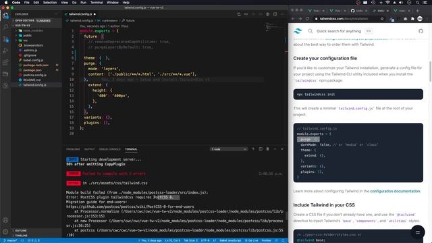432x243 pixels.
Task: Focus the Quick search for anything field
Action: tap(339, 31)
